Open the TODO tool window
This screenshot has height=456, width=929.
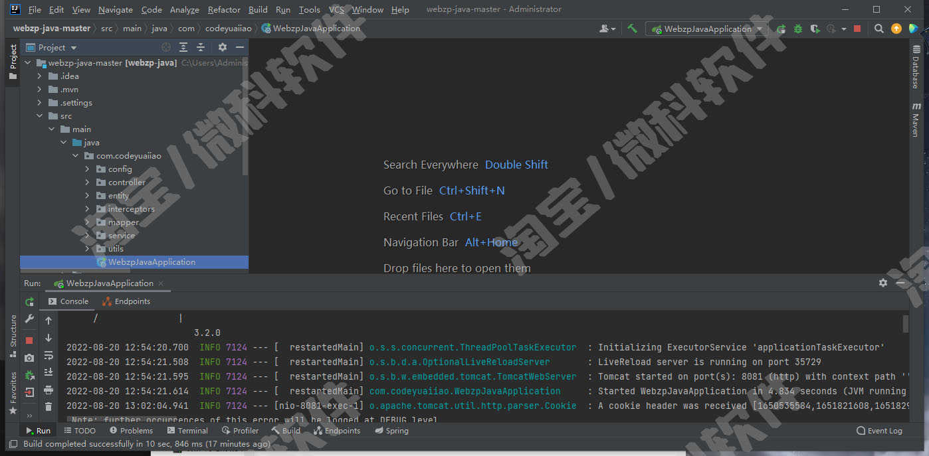(x=79, y=431)
